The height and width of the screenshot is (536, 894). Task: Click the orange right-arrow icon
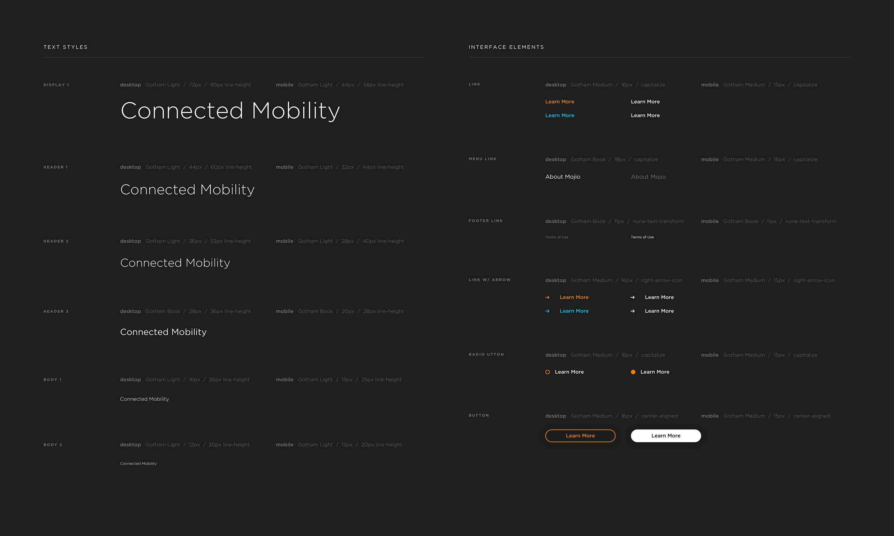[547, 297]
